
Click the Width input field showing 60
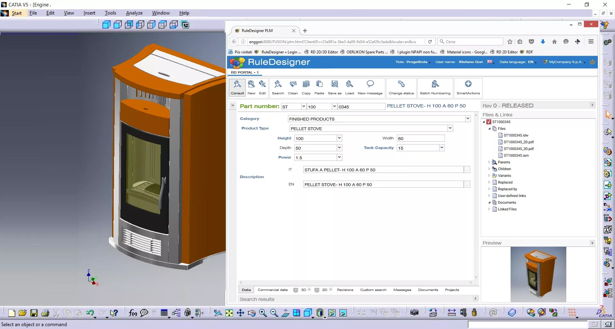coord(421,138)
